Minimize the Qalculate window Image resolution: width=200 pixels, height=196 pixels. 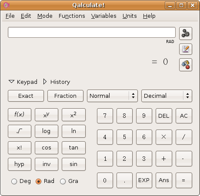170,5
